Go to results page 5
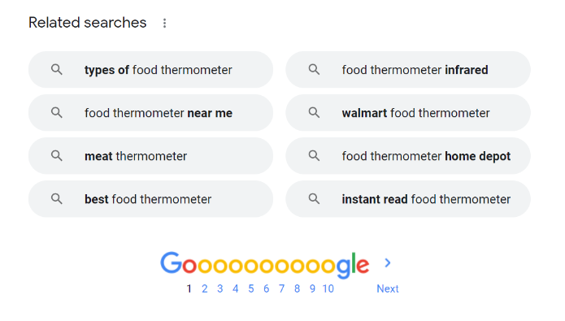This screenshot has height=321, width=565. 250,288
